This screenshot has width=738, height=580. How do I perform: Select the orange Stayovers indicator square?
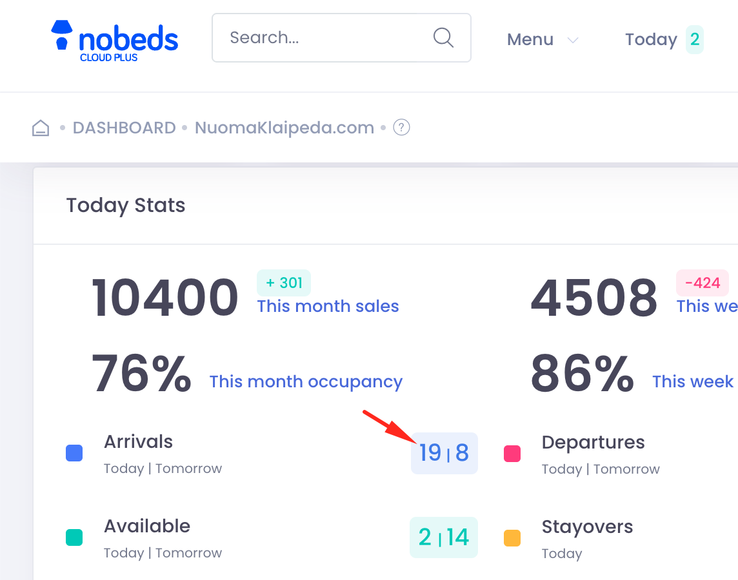[x=512, y=537]
